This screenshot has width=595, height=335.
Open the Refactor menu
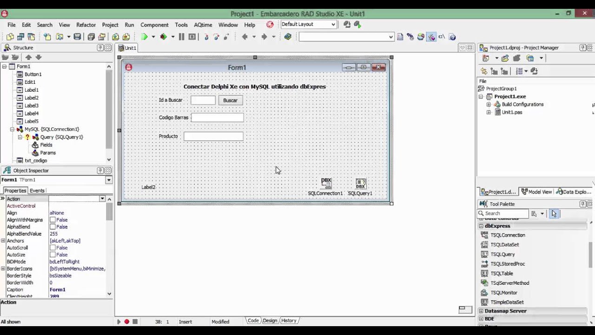pos(86,25)
